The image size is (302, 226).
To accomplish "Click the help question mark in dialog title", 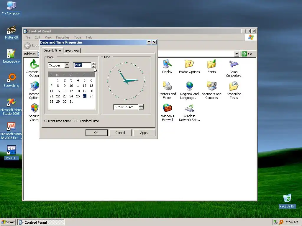I will pos(149,42).
